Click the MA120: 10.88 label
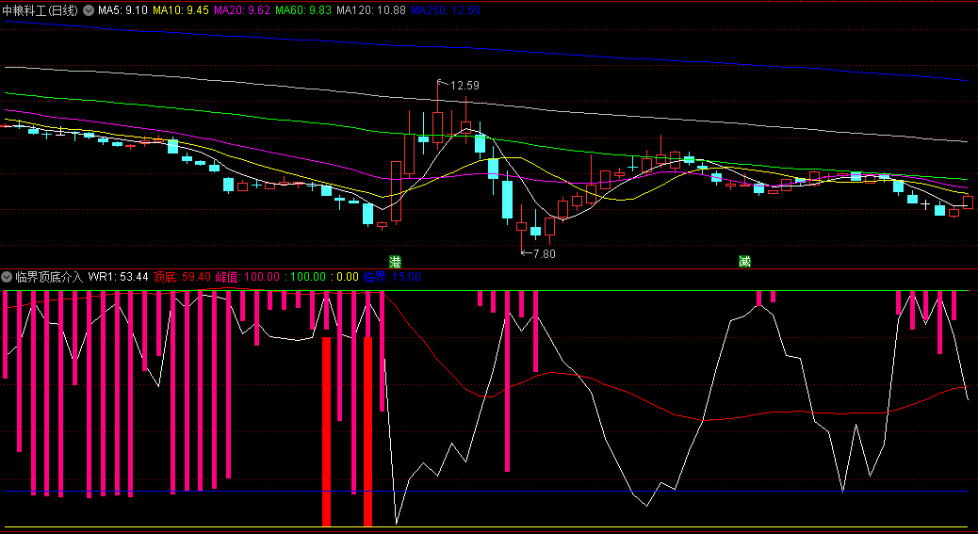978x534 pixels. pyautogui.click(x=371, y=10)
